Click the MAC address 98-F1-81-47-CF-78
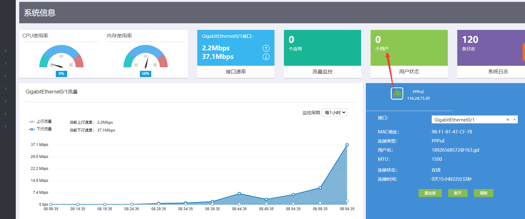Screen dimensions: 525x219 click(x=452, y=132)
